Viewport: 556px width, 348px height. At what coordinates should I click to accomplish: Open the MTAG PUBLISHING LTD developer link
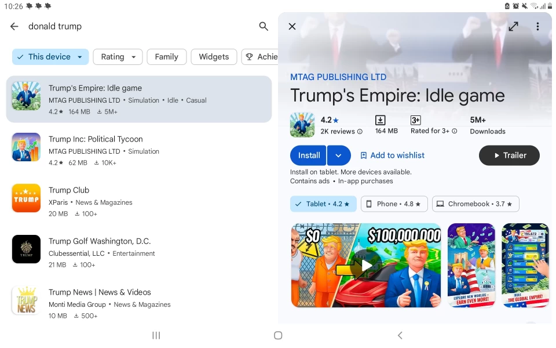(338, 77)
